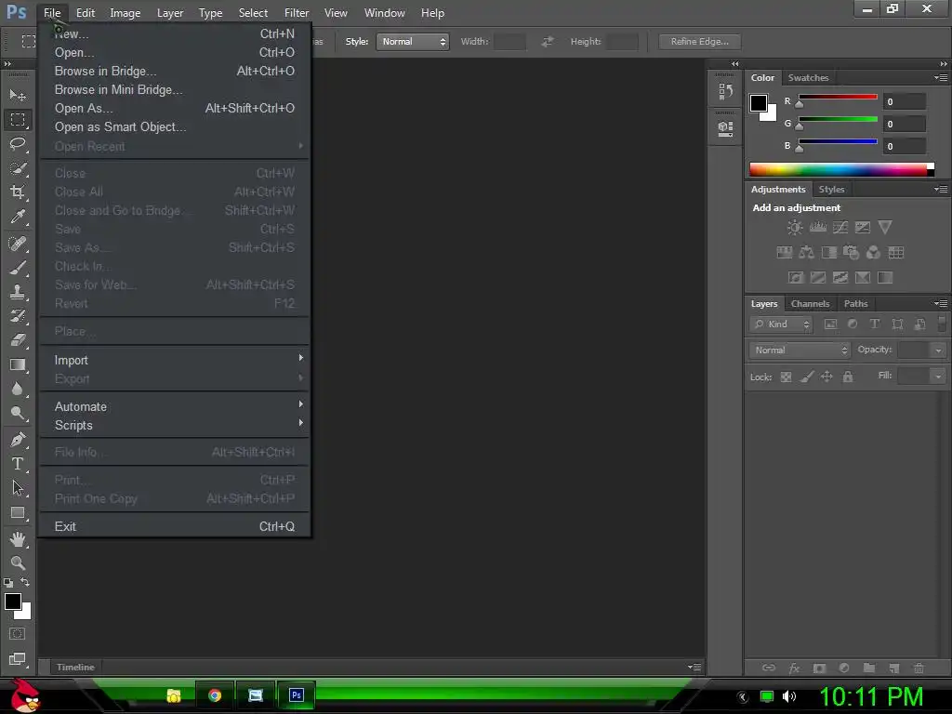The height and width of the screenshot is (714, 952).
Task: Add a Curves adjustment
Action: tap(840, 228)
